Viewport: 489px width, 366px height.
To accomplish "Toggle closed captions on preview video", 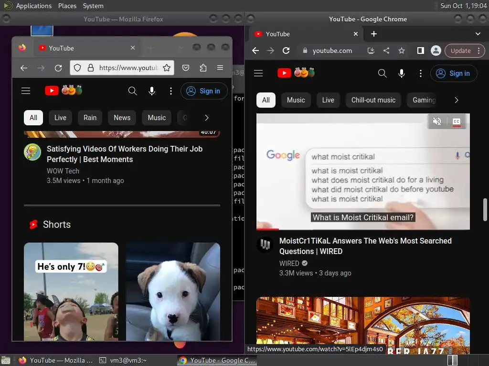I will pos(456,122).
